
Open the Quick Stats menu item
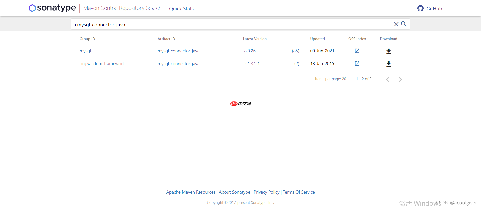pos(181,9)
